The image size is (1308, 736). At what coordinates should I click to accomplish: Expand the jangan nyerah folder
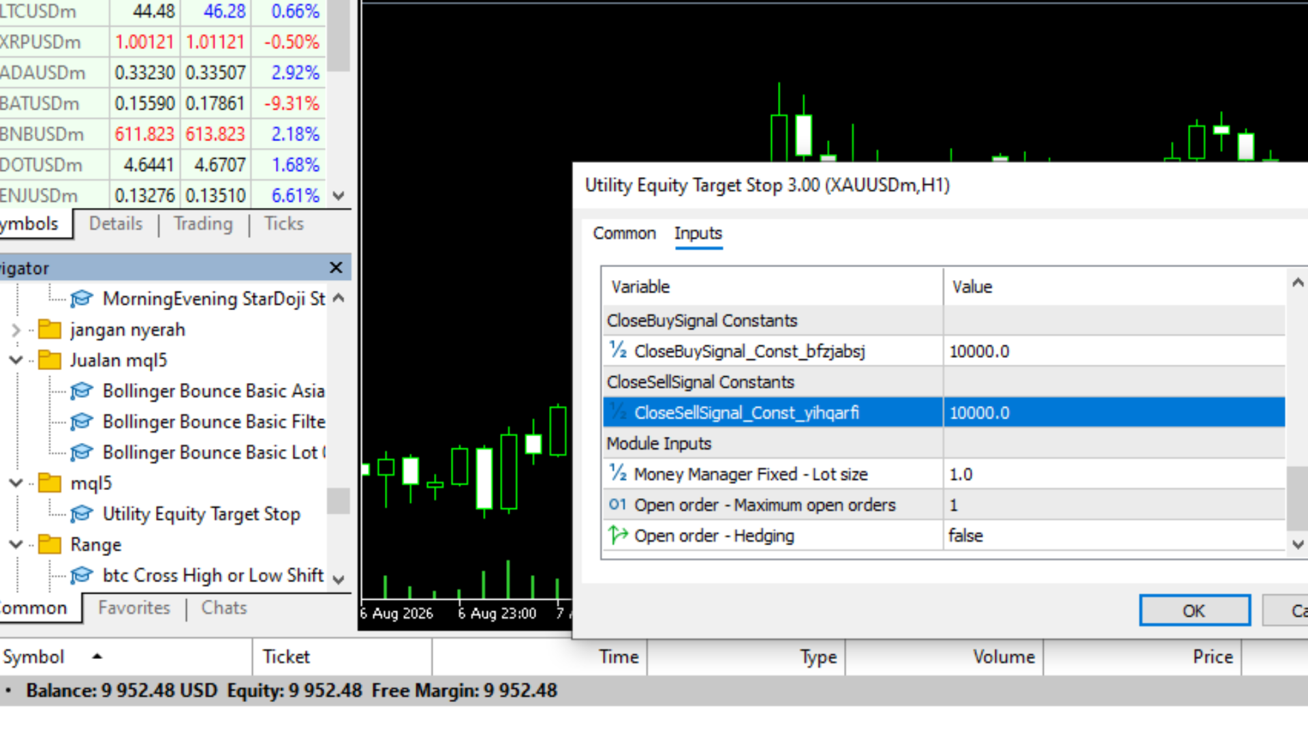point(16,330)
